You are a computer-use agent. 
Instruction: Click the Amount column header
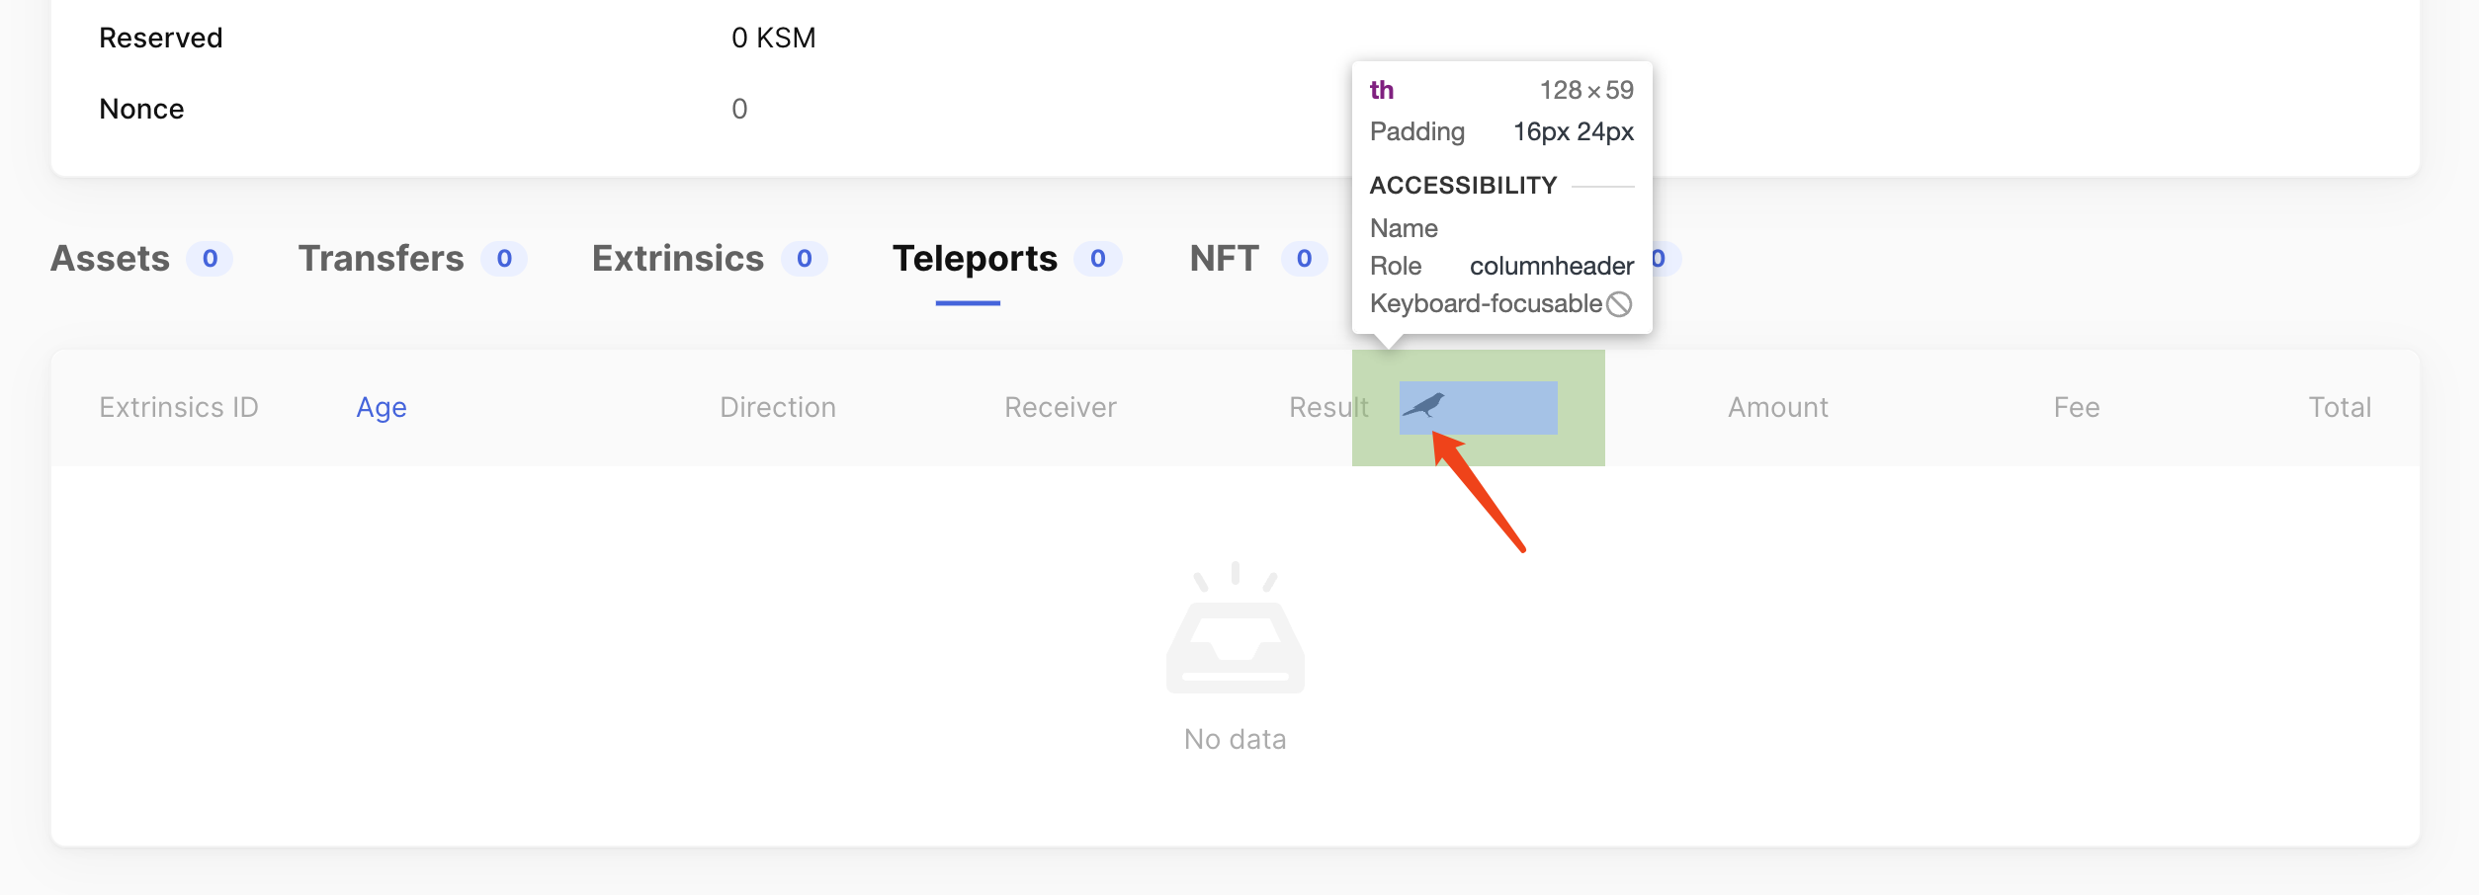click(x=1778, y=407)
